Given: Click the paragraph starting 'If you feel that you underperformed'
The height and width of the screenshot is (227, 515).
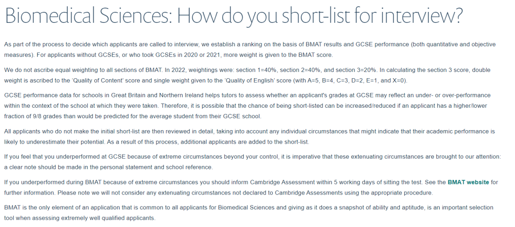Looking at the screenshot, I should (x=253, y=162).
